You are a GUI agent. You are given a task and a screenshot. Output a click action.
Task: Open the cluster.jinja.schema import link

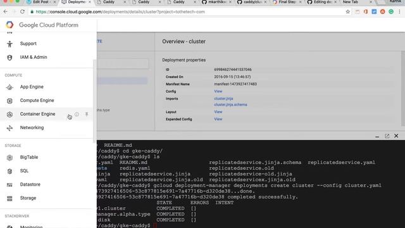(x=230, y=104)
